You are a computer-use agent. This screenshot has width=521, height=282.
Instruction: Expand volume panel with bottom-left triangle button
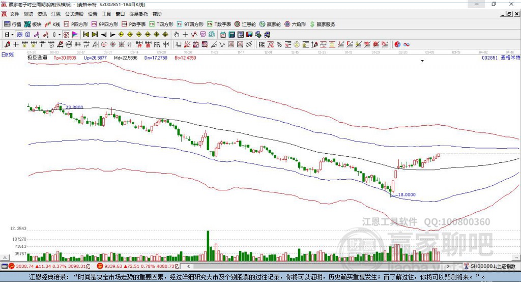point(5,258)
